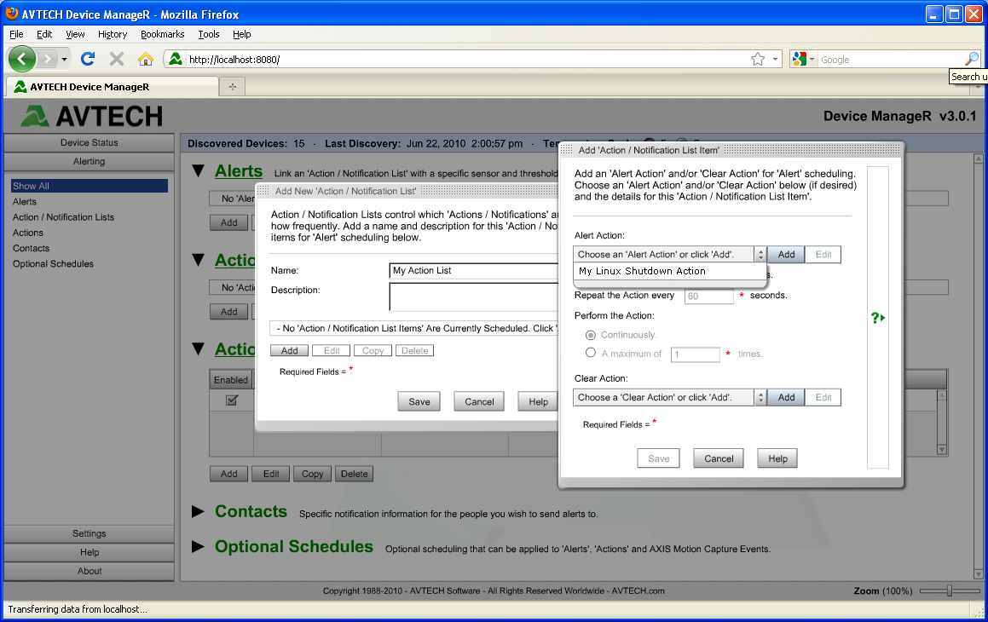Open the Edit menu in the menu bar
Image resolution: width=988 pixels, height=622 pixels.
click(x=44, y=34)
